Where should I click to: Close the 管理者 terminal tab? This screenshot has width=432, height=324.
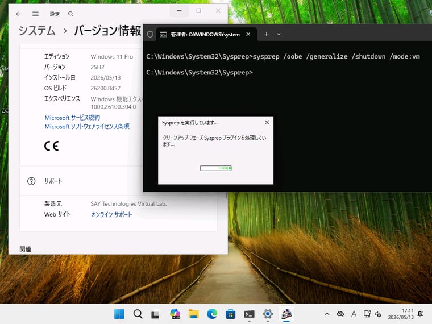248,34
